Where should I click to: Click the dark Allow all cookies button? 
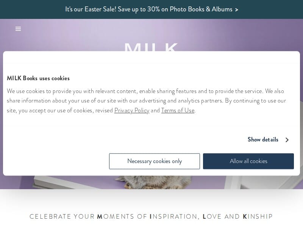point(248,161)
